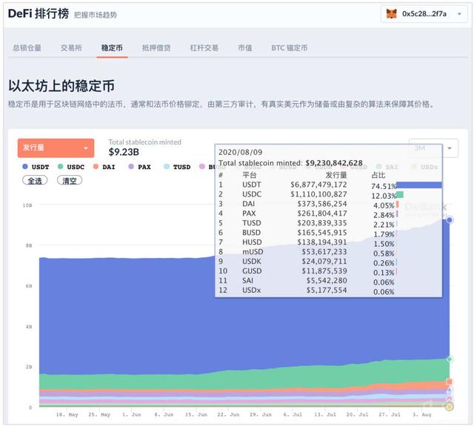Click the GUSD row amount $11,875,539
The image size is (474, 427).
click(x=324, y=271)
